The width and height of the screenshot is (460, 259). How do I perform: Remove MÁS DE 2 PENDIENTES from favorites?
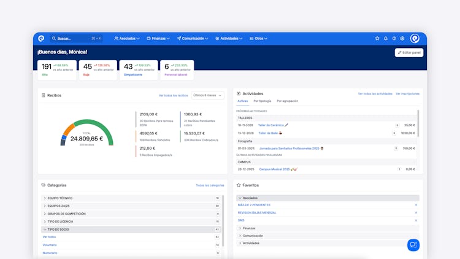coord(416,205)
